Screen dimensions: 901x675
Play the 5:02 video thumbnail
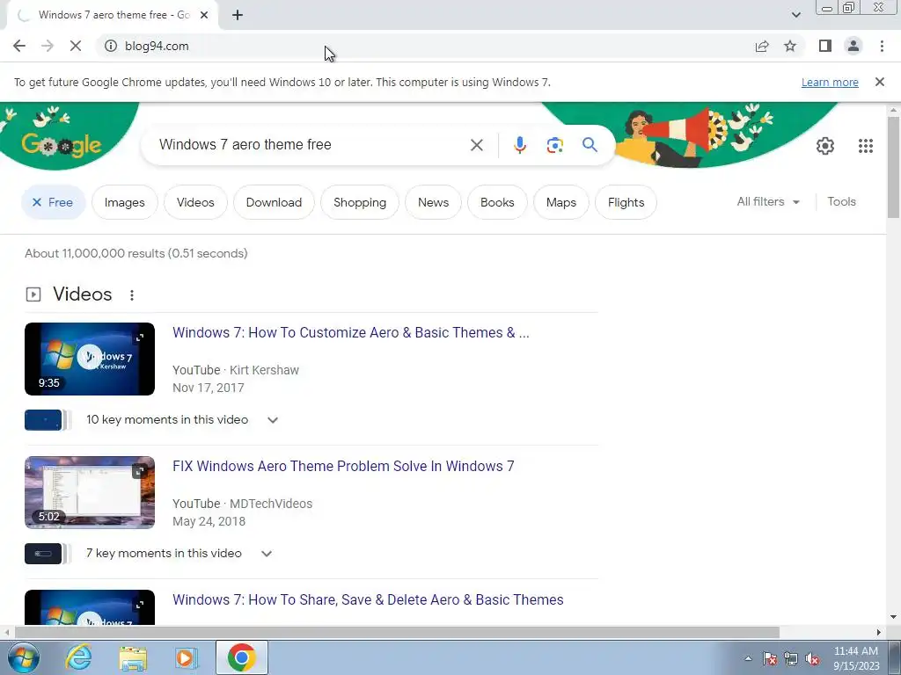[90, 492]
